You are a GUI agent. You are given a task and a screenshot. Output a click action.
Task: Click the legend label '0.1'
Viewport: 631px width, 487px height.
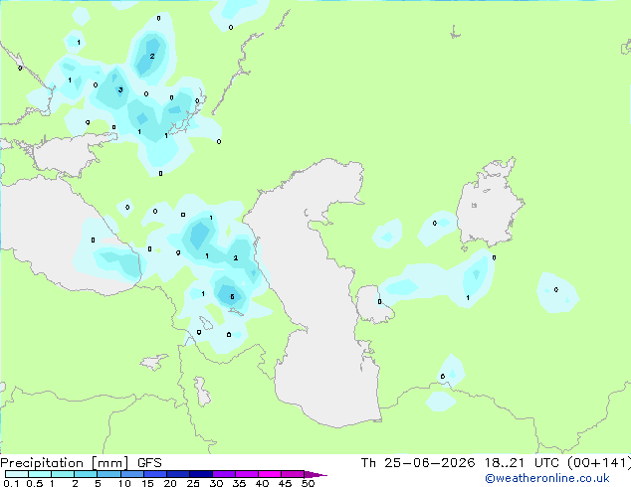(x=11, y=483)
